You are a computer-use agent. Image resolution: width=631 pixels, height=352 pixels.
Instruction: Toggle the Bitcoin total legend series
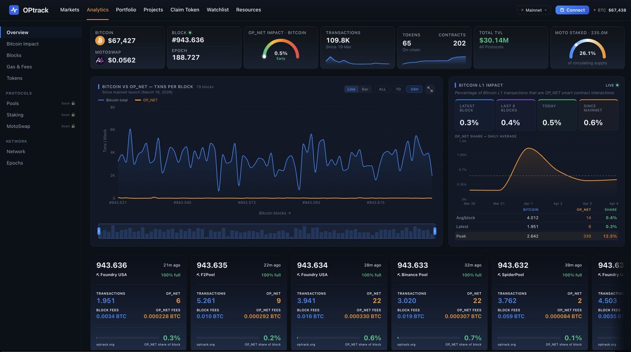click(x=113, y=100)
